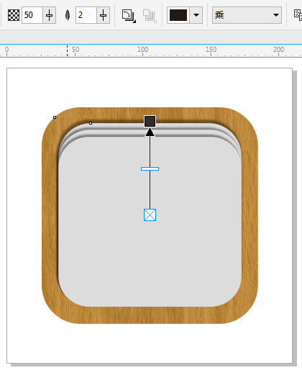
Task: Select the black shadow end handle
Action: click(150, 121)
